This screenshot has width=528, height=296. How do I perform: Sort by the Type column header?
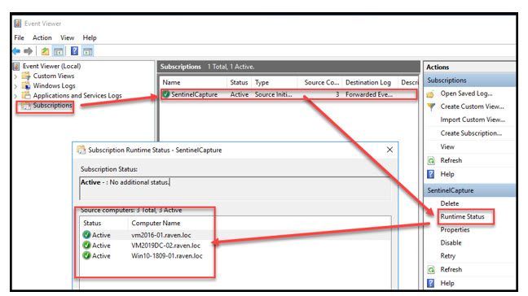[275, 82]
